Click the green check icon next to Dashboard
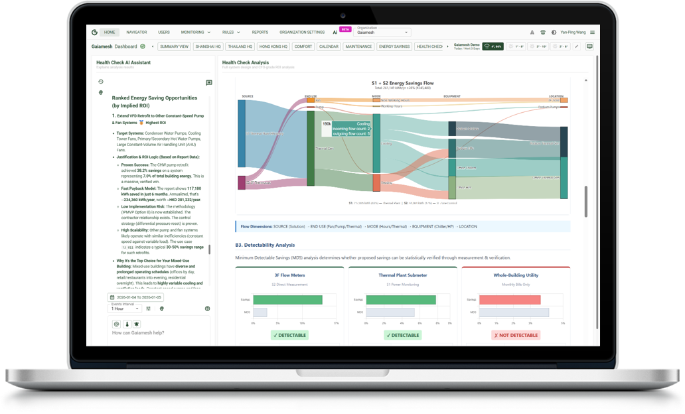Image resolution: width=685 pixels, height=414 pixels. 143,46
